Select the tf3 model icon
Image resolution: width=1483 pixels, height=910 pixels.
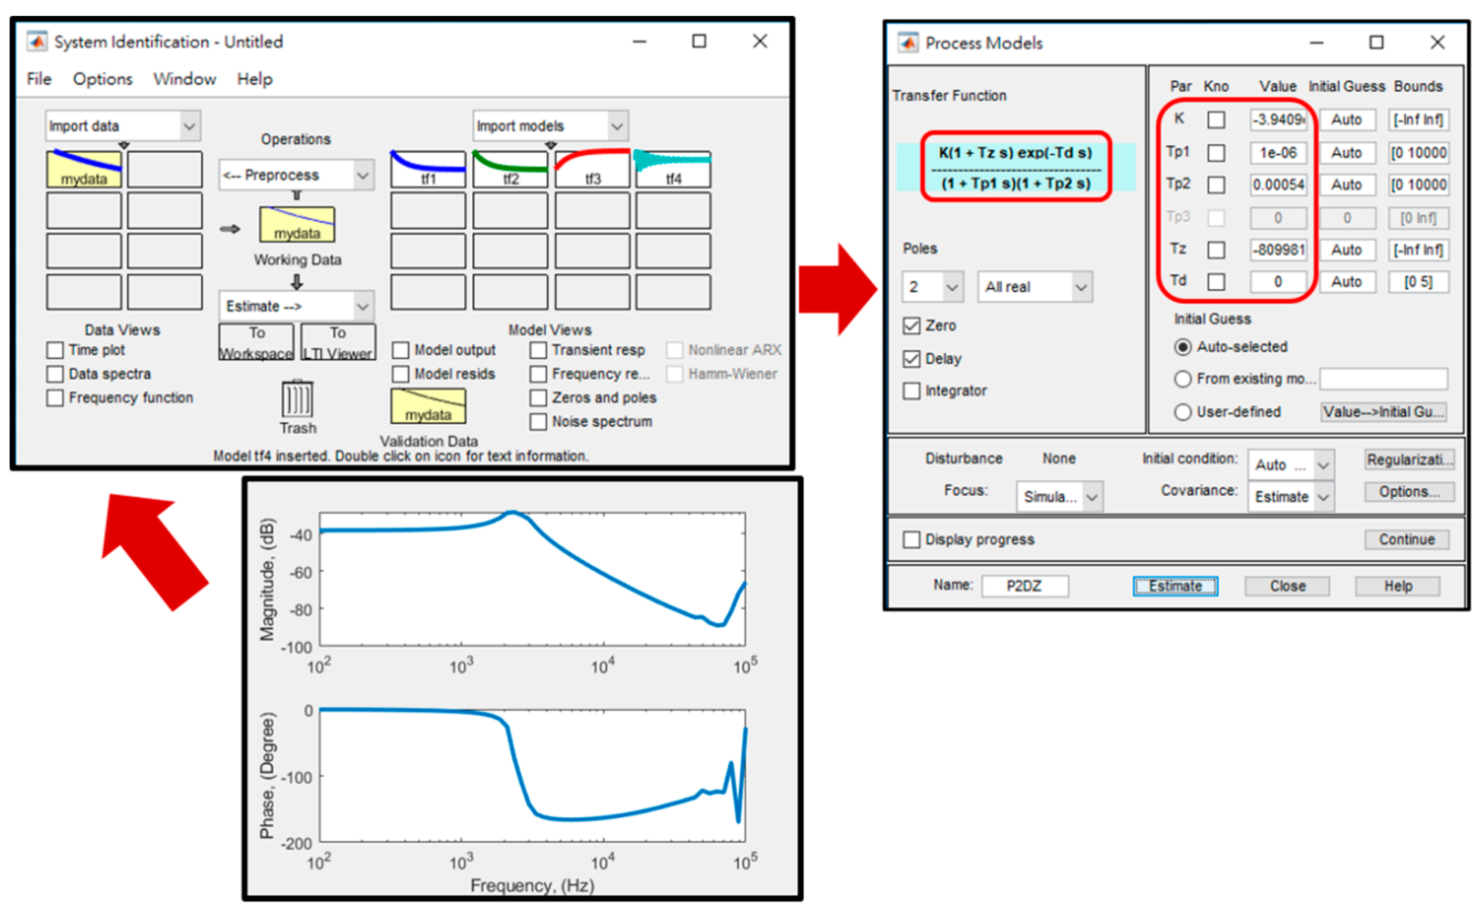(x=592, y=169)
